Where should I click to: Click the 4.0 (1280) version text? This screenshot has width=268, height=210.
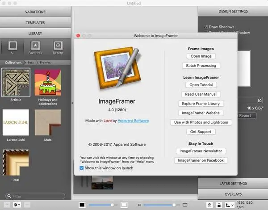pyautogui.click(x=117, y=110)
